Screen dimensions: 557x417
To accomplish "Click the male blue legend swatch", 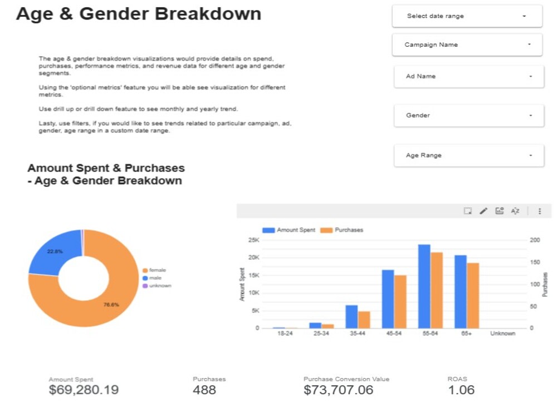I will click(x=145, y=278).
